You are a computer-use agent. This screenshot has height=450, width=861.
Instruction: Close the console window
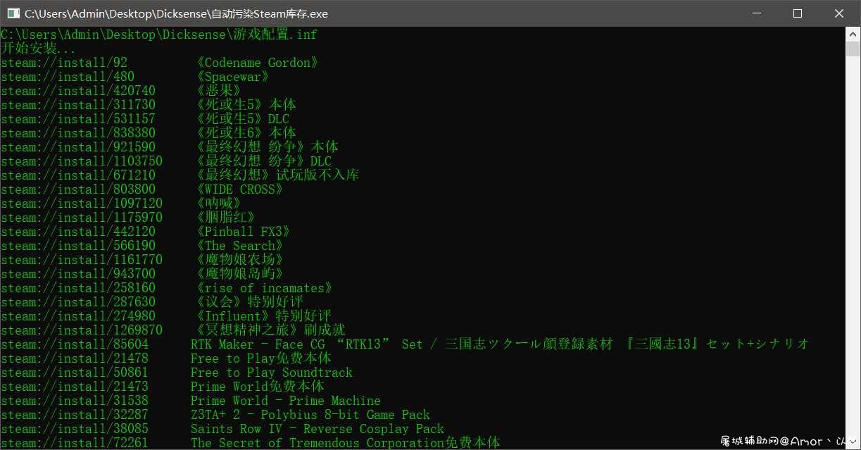pyautogui.click(x=838, y=13)
